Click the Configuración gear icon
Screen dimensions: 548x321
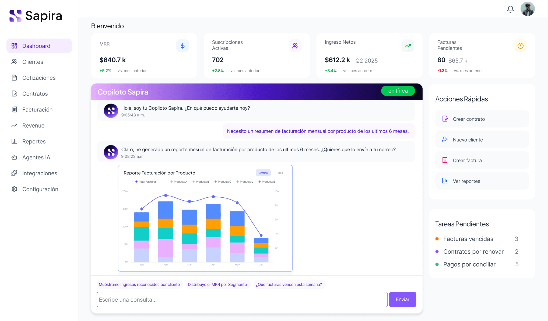click(x=14, y=189)
